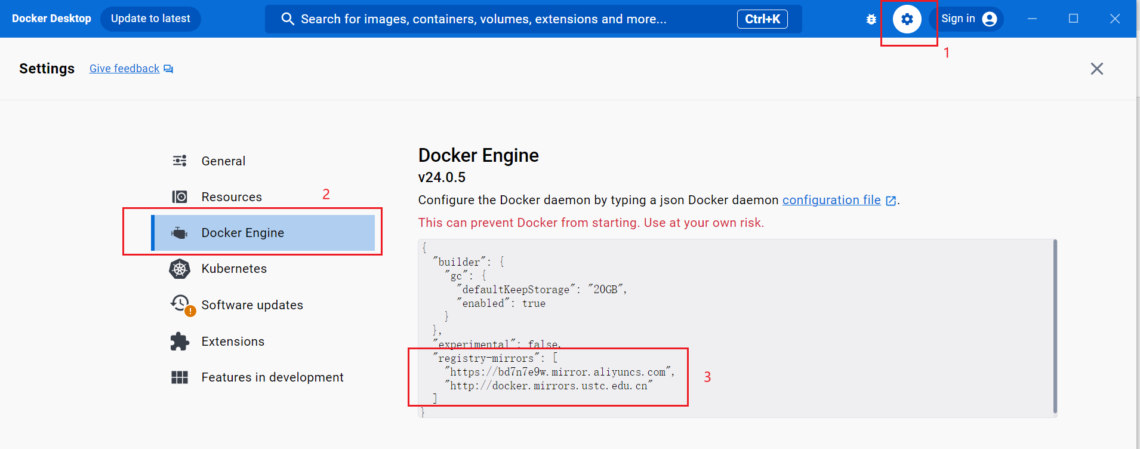Click the Ctrl+K shortcut badge
This screenshot has width=1140, height=449.
click(x=762, y=19)
